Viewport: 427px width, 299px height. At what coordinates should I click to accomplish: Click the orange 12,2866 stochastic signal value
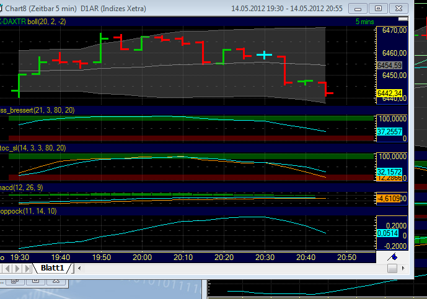390,178
